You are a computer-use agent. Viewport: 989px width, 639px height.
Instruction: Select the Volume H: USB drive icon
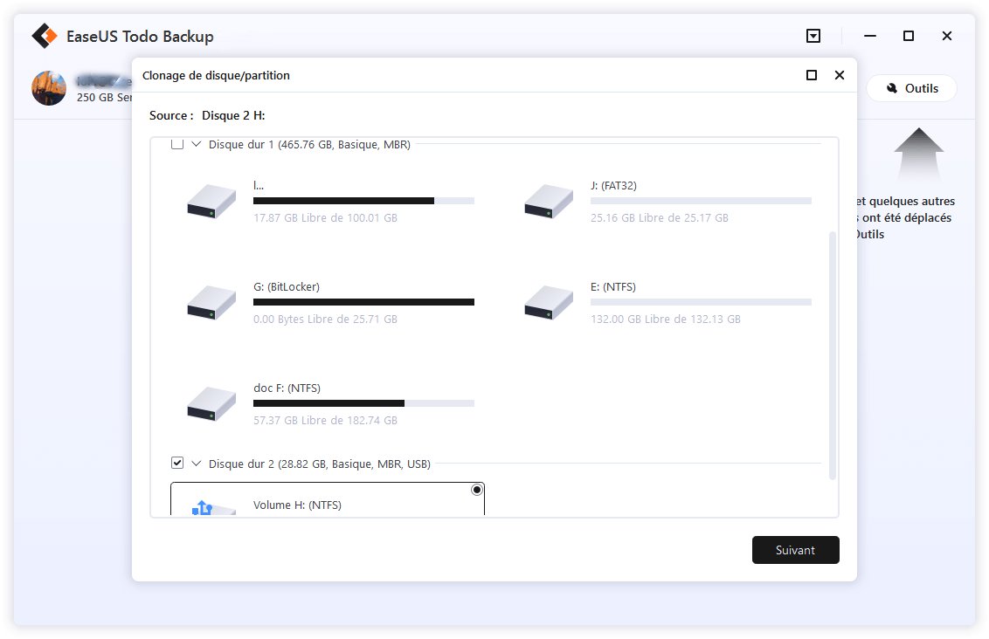[213, 507]
